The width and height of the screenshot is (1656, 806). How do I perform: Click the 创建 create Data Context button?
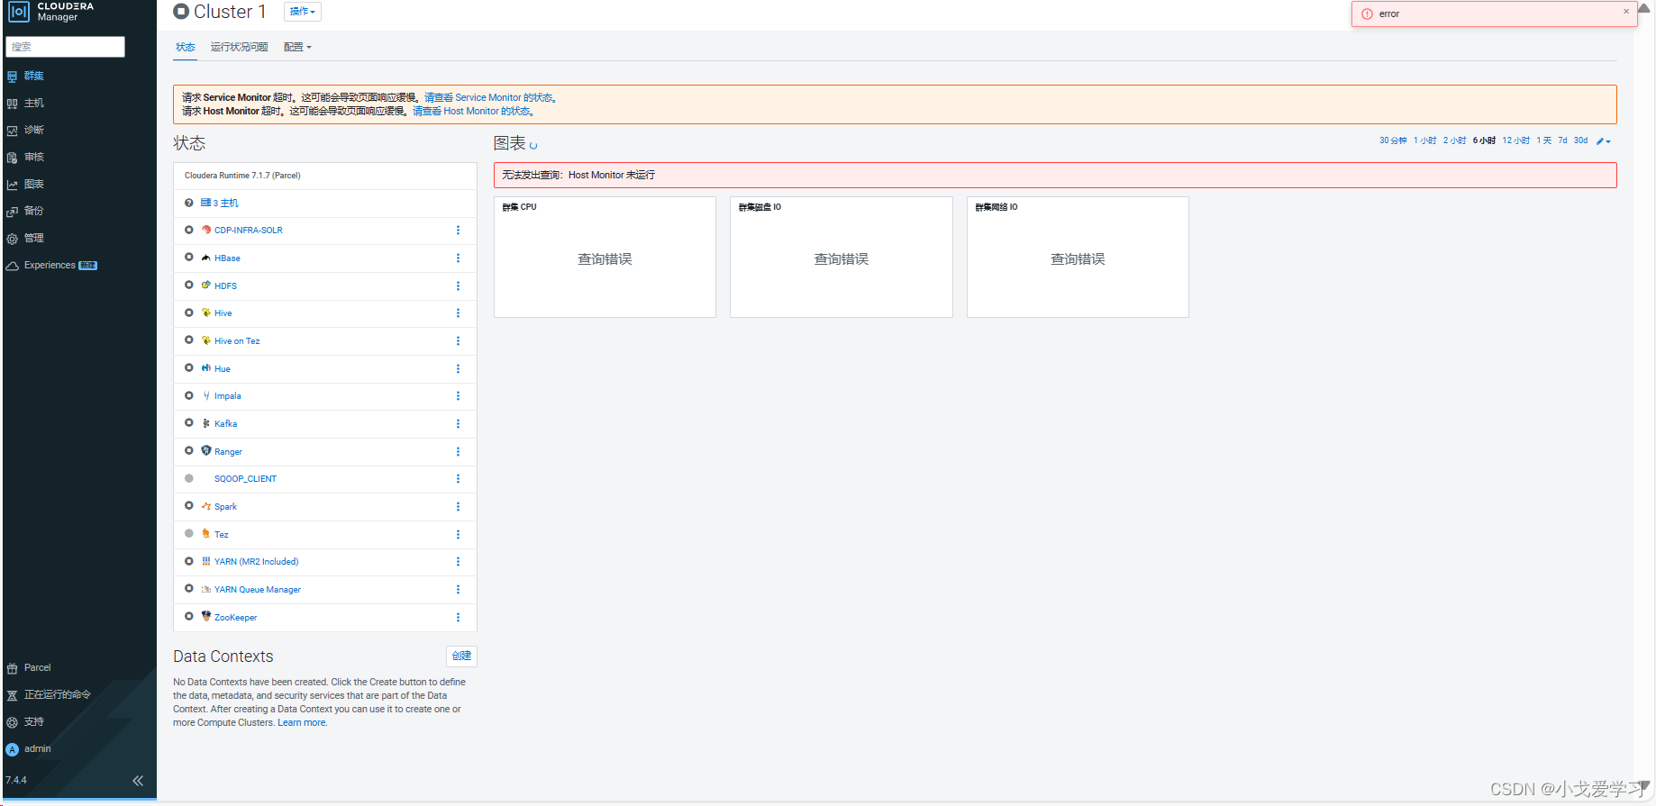[x=461, y=656]
